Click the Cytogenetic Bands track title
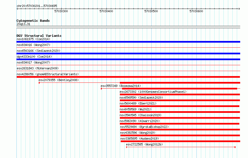The image size is (248, 158). [33, 21]
